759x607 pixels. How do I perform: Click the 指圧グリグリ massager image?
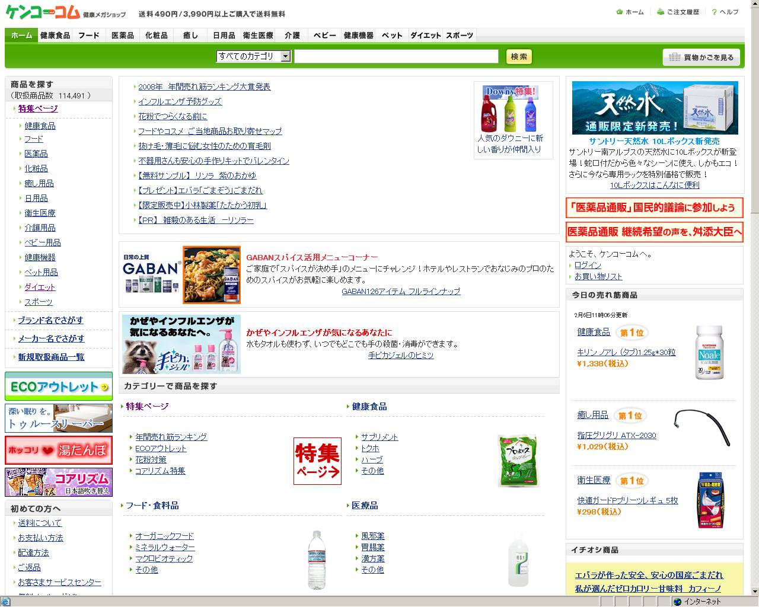[703, 428]
